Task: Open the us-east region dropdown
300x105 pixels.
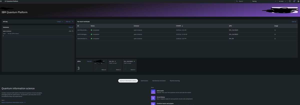Action: point(282,1)
